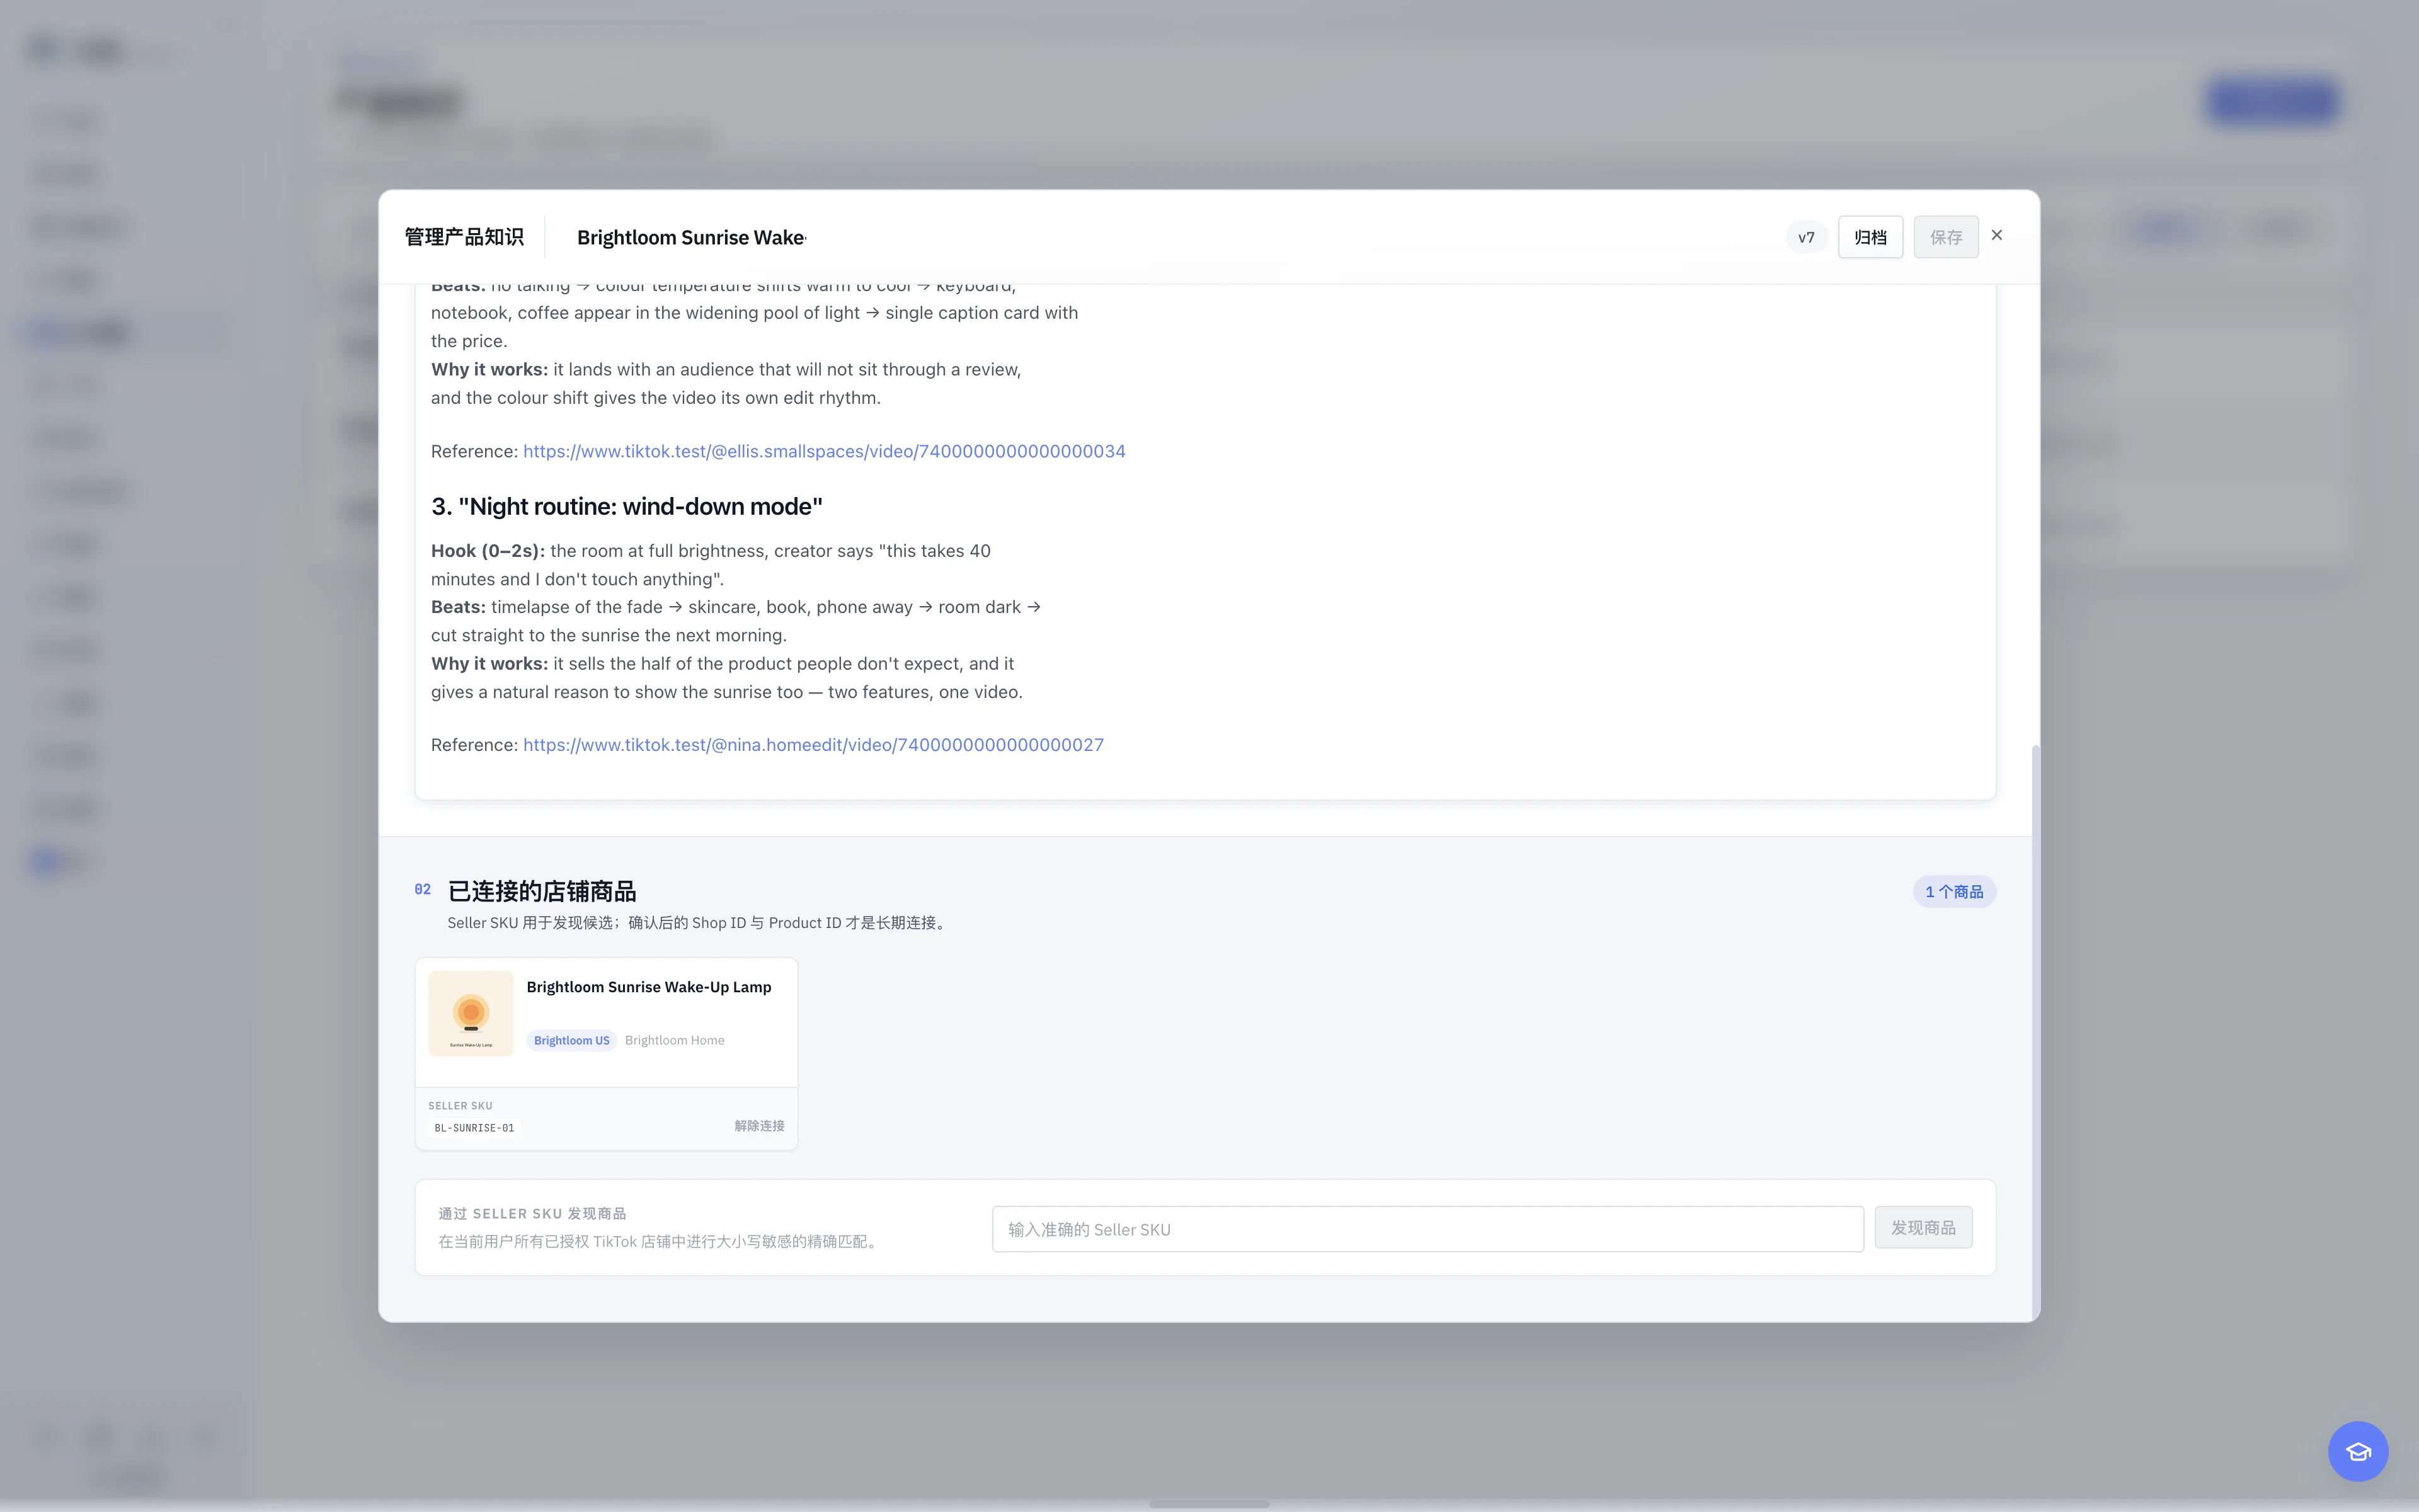2419x1512 pixels.
Task: Click "Why it works:" before "it sells the half"
Action: 489,664
